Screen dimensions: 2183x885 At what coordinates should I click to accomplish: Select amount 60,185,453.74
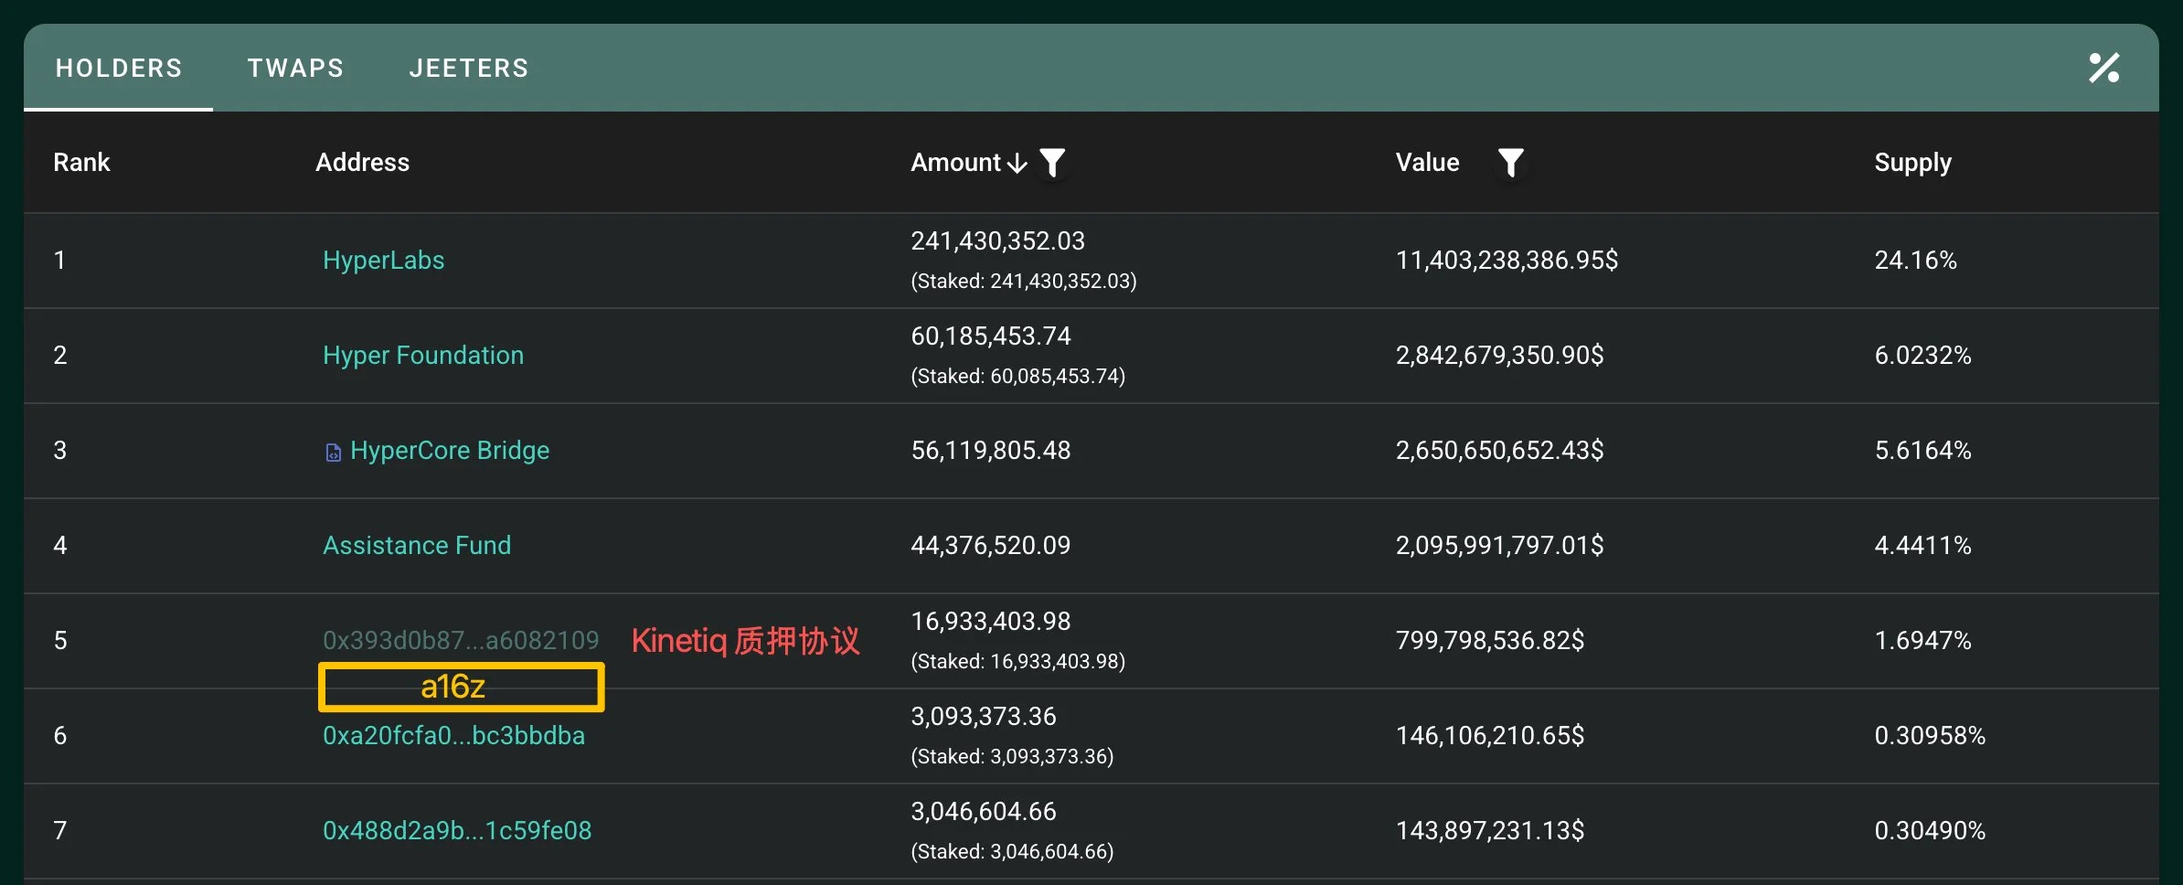(x=991, y=336)
